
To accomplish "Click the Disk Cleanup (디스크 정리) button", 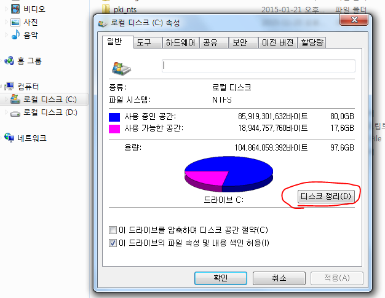I will 326,196.
